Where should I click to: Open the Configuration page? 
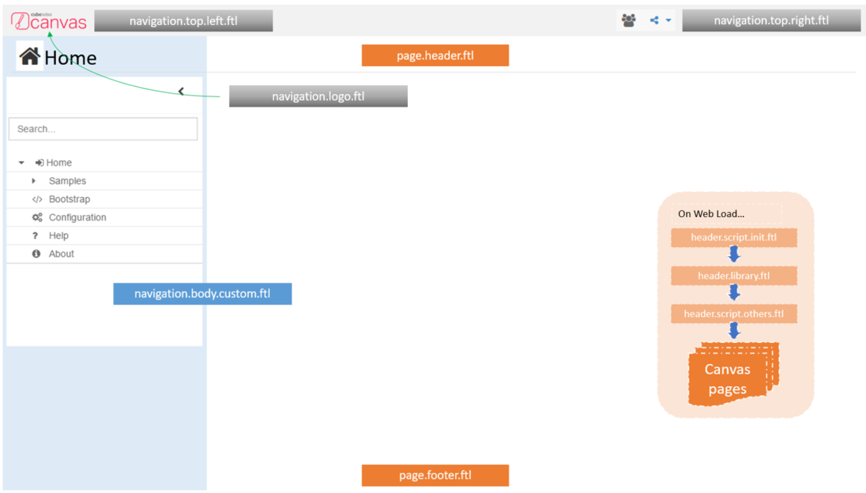[x=77, y=217]
